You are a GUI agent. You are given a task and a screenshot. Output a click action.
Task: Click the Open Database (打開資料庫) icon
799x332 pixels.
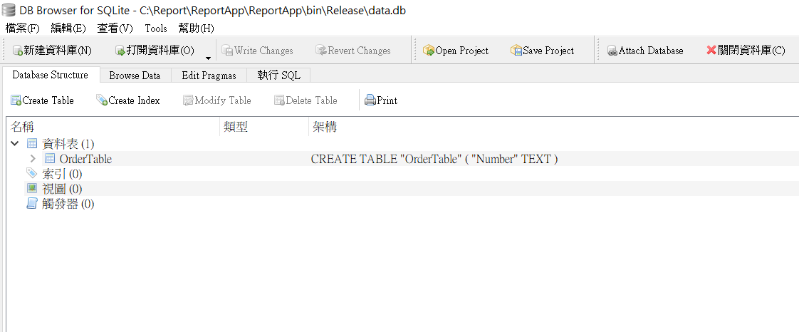coord(120,51)
